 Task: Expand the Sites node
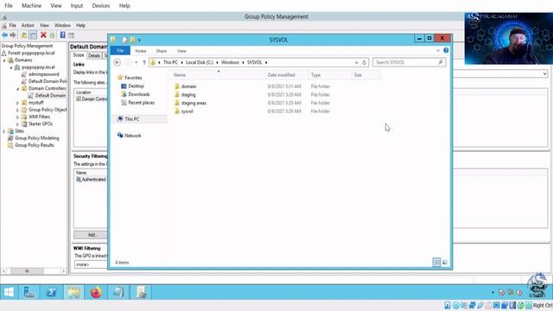(x=4, y=131)
